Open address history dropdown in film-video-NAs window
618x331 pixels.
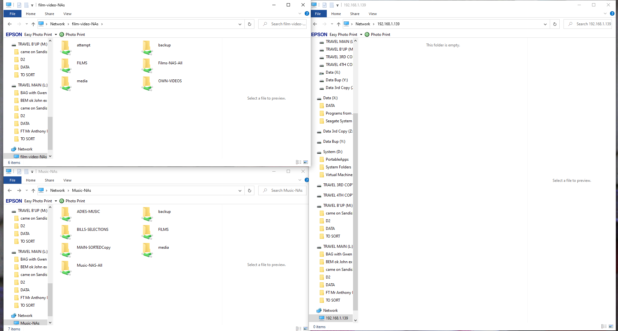coord(240,24)
